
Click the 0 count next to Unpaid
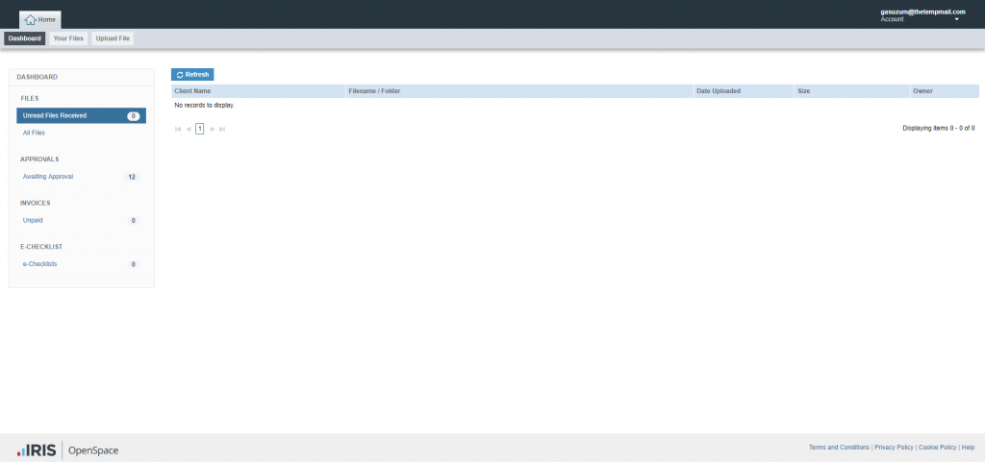[x=133, y=221]
